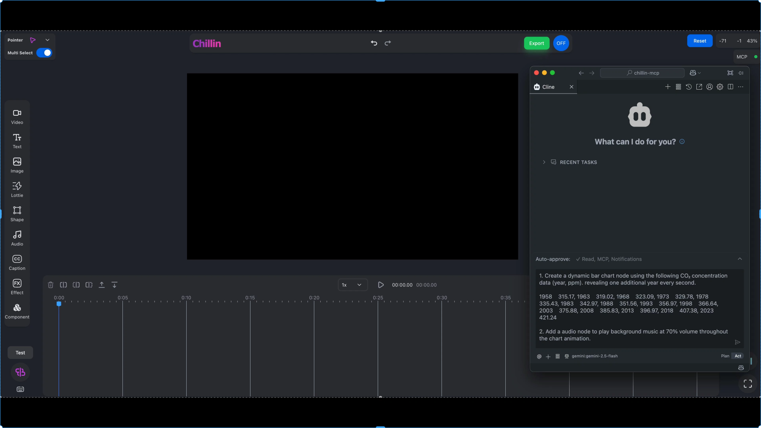This screenshot has width=761, height=428.
Task: Move track down with download arrow icon
Action: tap(115, 285)
